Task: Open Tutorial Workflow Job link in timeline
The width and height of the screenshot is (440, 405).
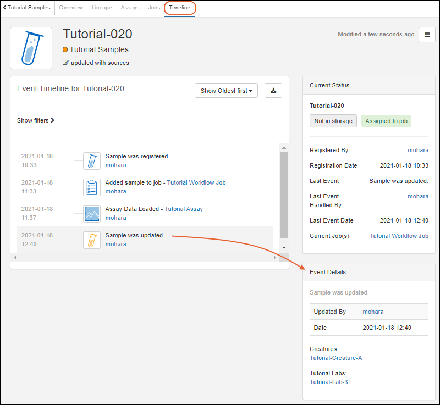Action: pos(196,182)
